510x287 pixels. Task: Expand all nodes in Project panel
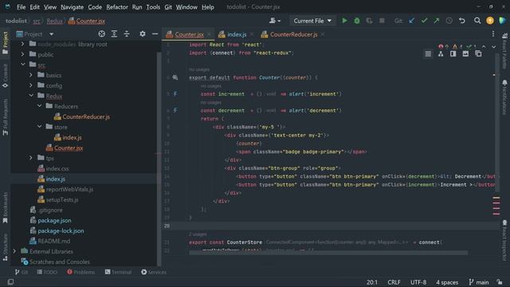(114, 33)
